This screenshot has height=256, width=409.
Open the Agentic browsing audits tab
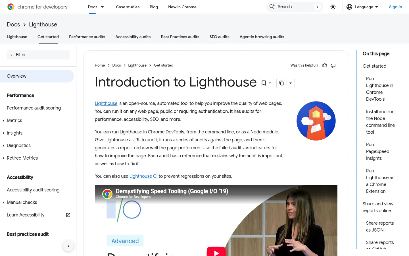point(262,37)
